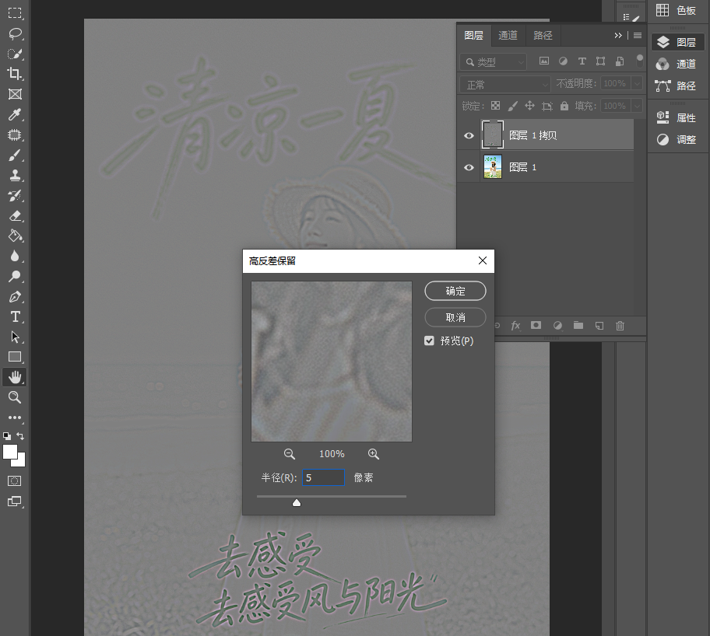Switch to the 路径 tab
The width and height of the screenshot is (710, 636).
tap(543, 35)
